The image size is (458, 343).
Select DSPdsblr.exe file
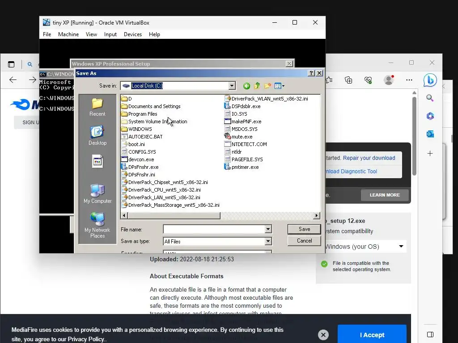pos(242,106)
